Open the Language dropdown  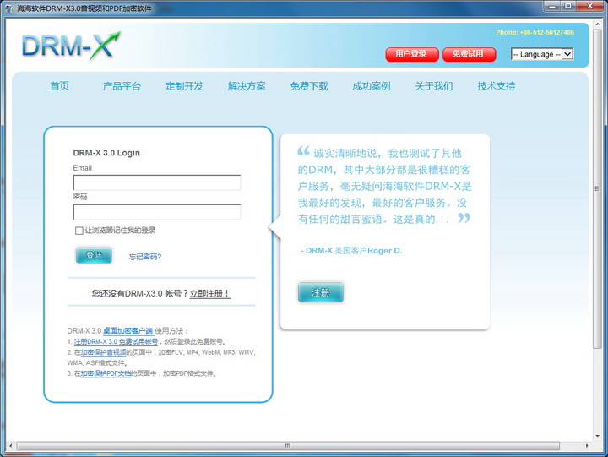click(x=541, y=54)
